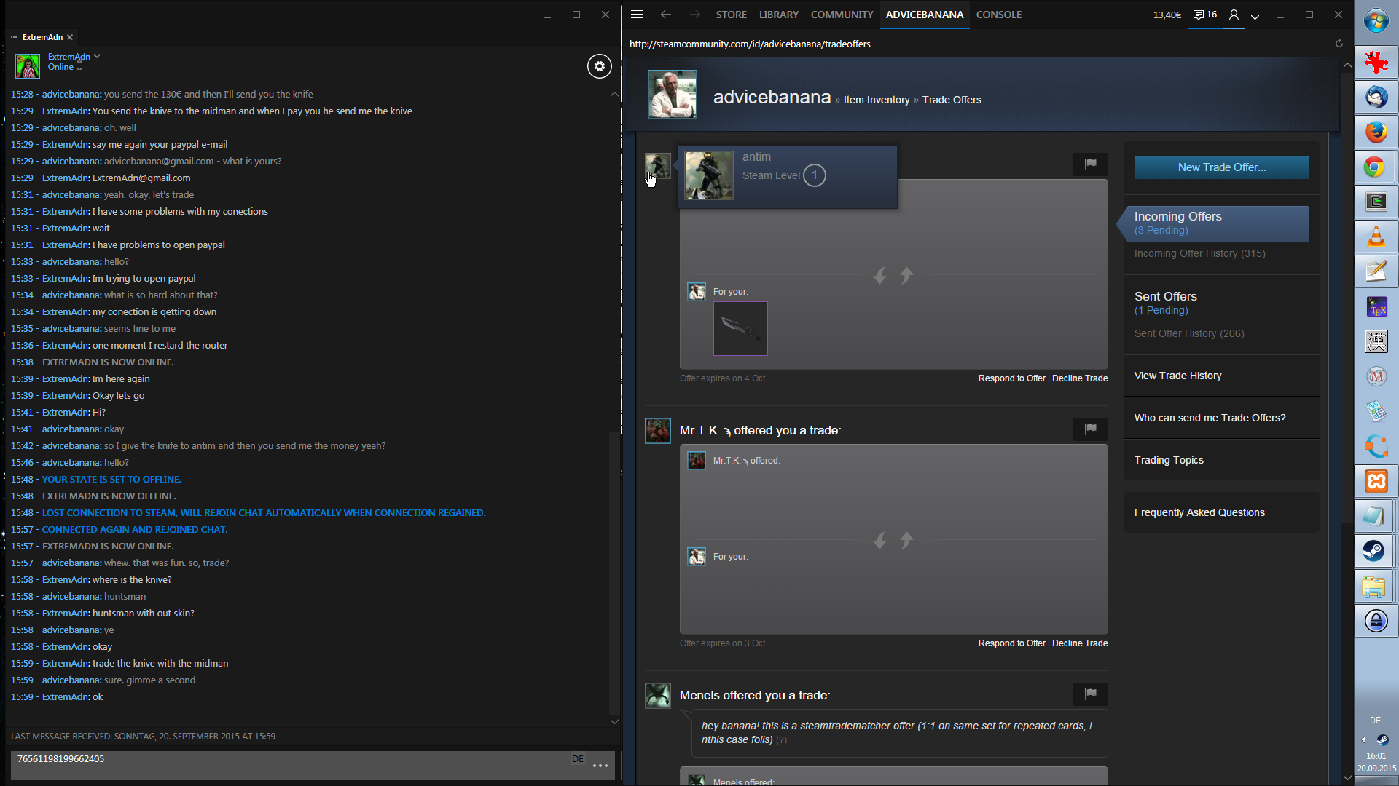Go back with the left arrow

665,15
